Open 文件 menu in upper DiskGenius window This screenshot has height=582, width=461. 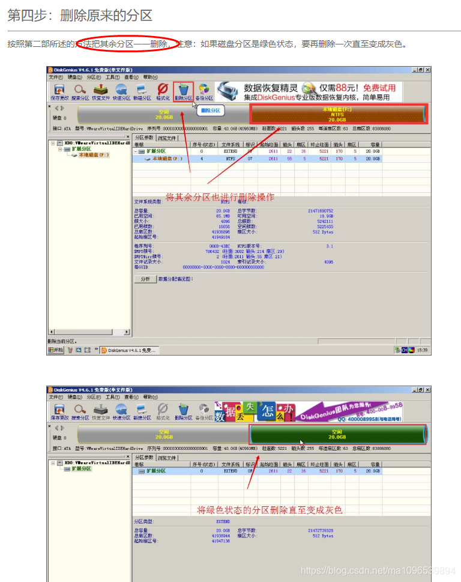point(56,77)
